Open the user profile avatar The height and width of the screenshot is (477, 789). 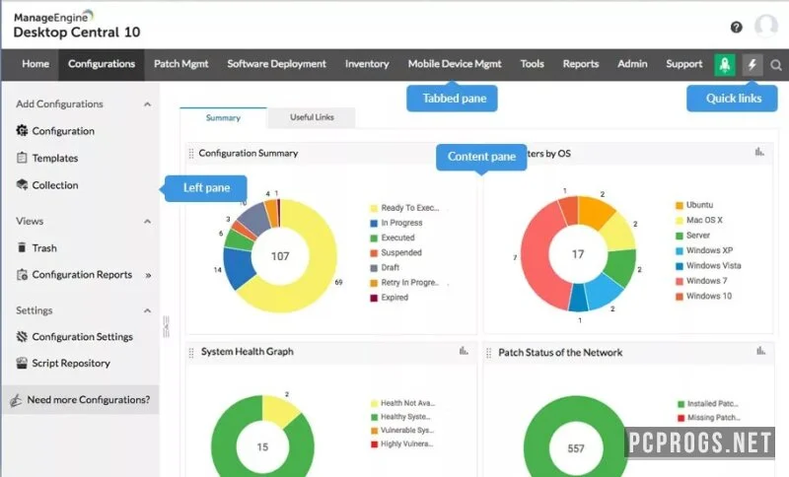click(x=766, y=26)
